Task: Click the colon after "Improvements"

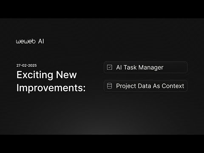Action: 84,88
